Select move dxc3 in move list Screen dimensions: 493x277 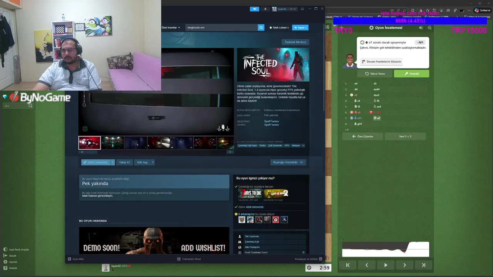pos(376,95)
